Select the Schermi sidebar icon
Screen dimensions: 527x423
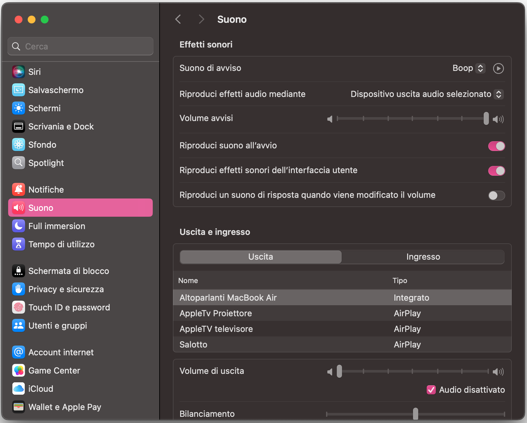[x=19, y=108]
